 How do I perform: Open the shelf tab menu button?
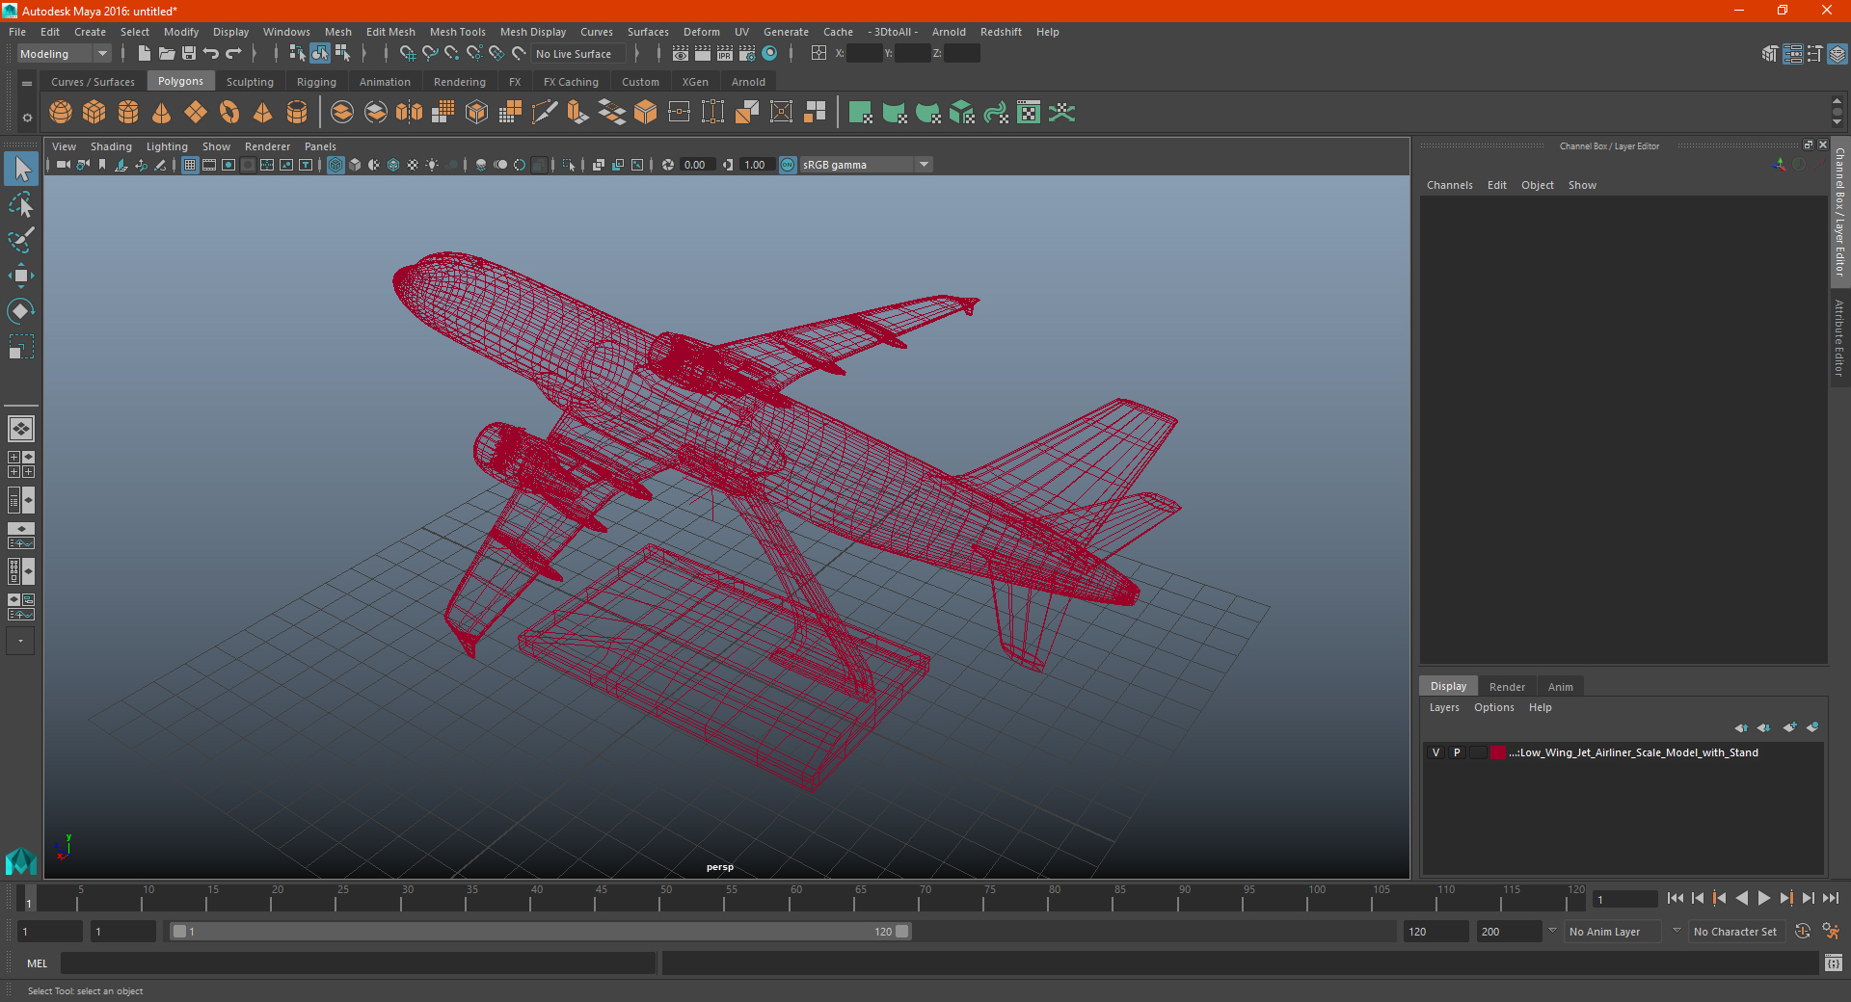pyautogui.click(x=27, y=84)
